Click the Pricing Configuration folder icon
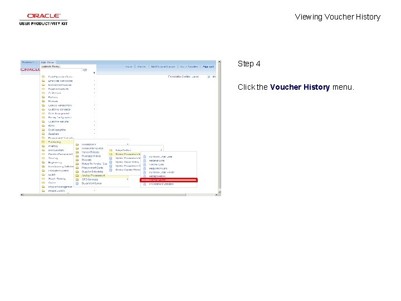 (x=43, y=118)
